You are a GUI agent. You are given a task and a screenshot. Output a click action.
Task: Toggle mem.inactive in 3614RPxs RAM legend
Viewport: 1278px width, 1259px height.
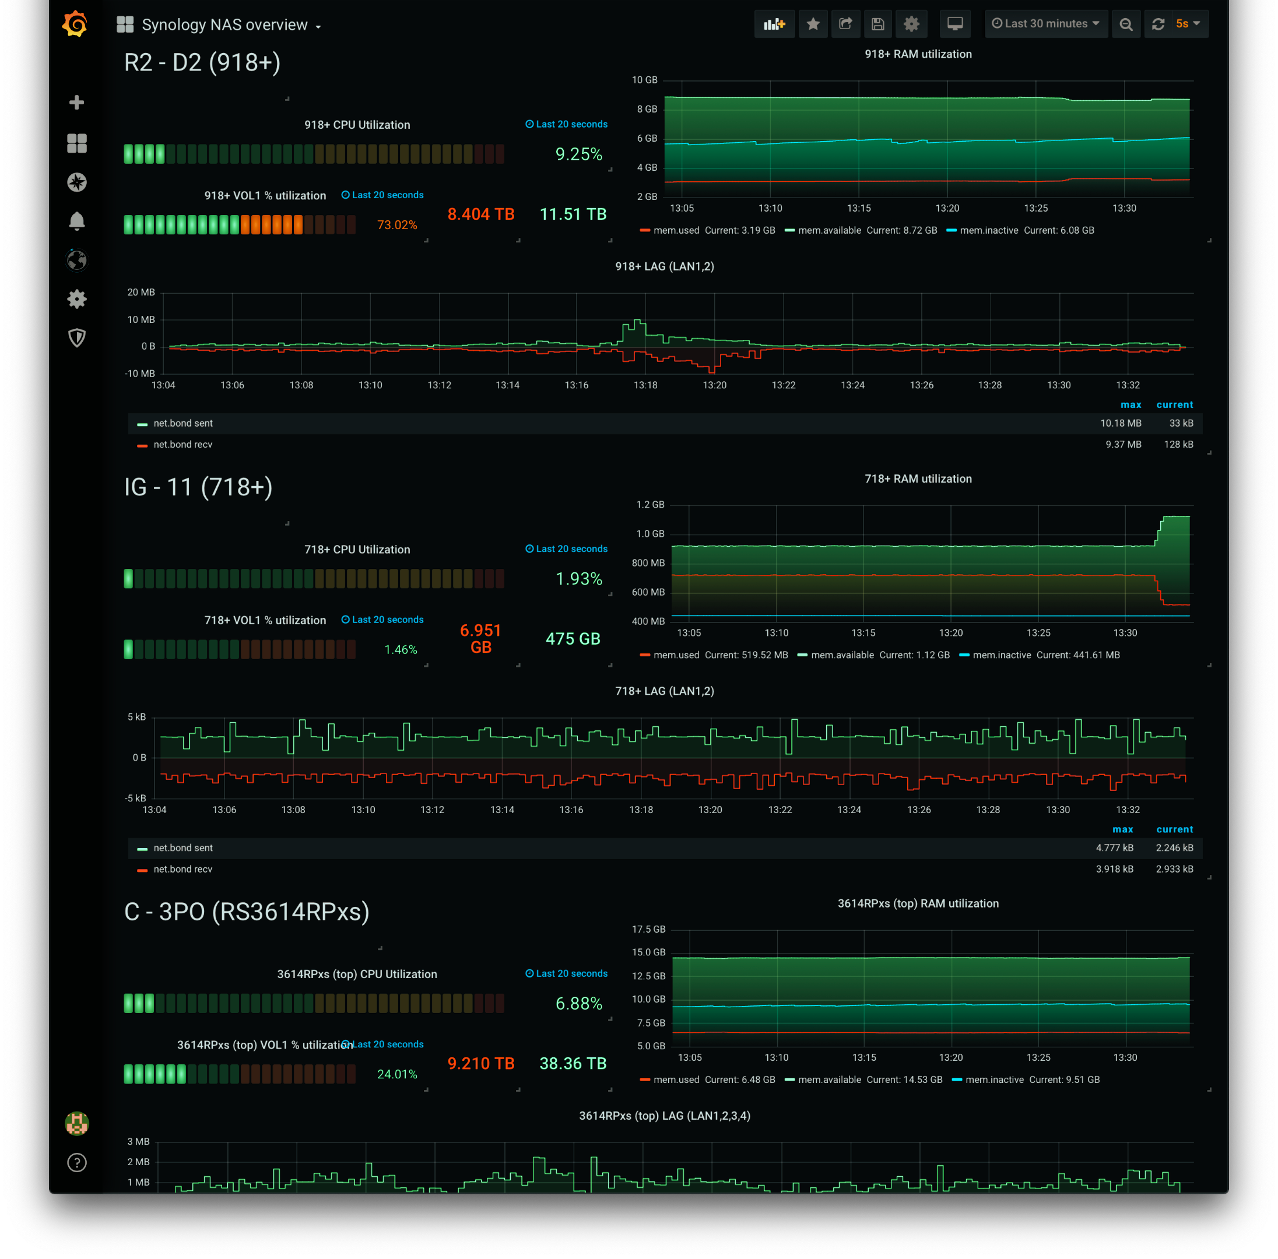(994, 1079)
